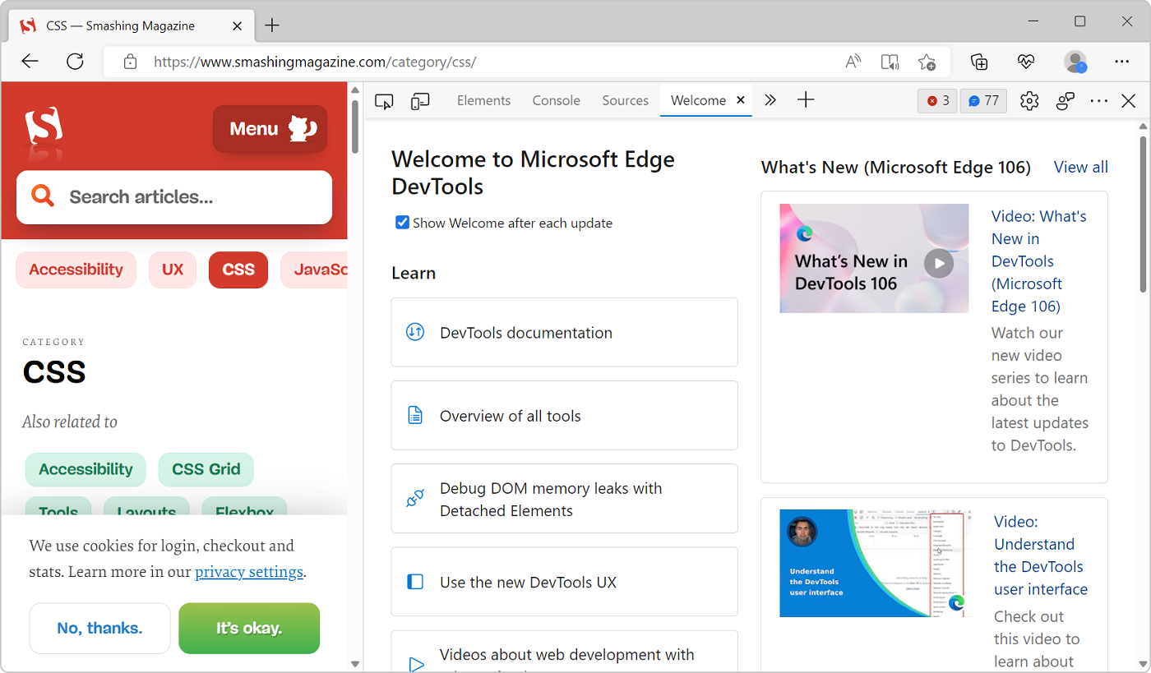The image size is (1151, 673).
Task: Open the Issues counter badge
Action: [983, 100]
